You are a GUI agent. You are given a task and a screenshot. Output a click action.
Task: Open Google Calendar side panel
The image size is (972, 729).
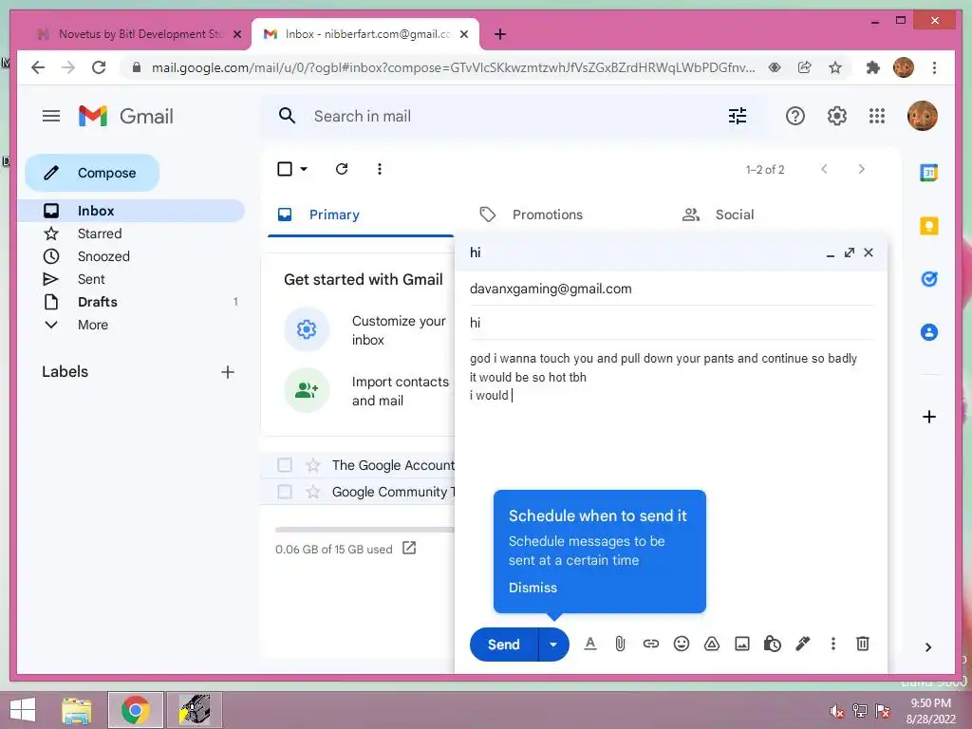coord(928,173)
